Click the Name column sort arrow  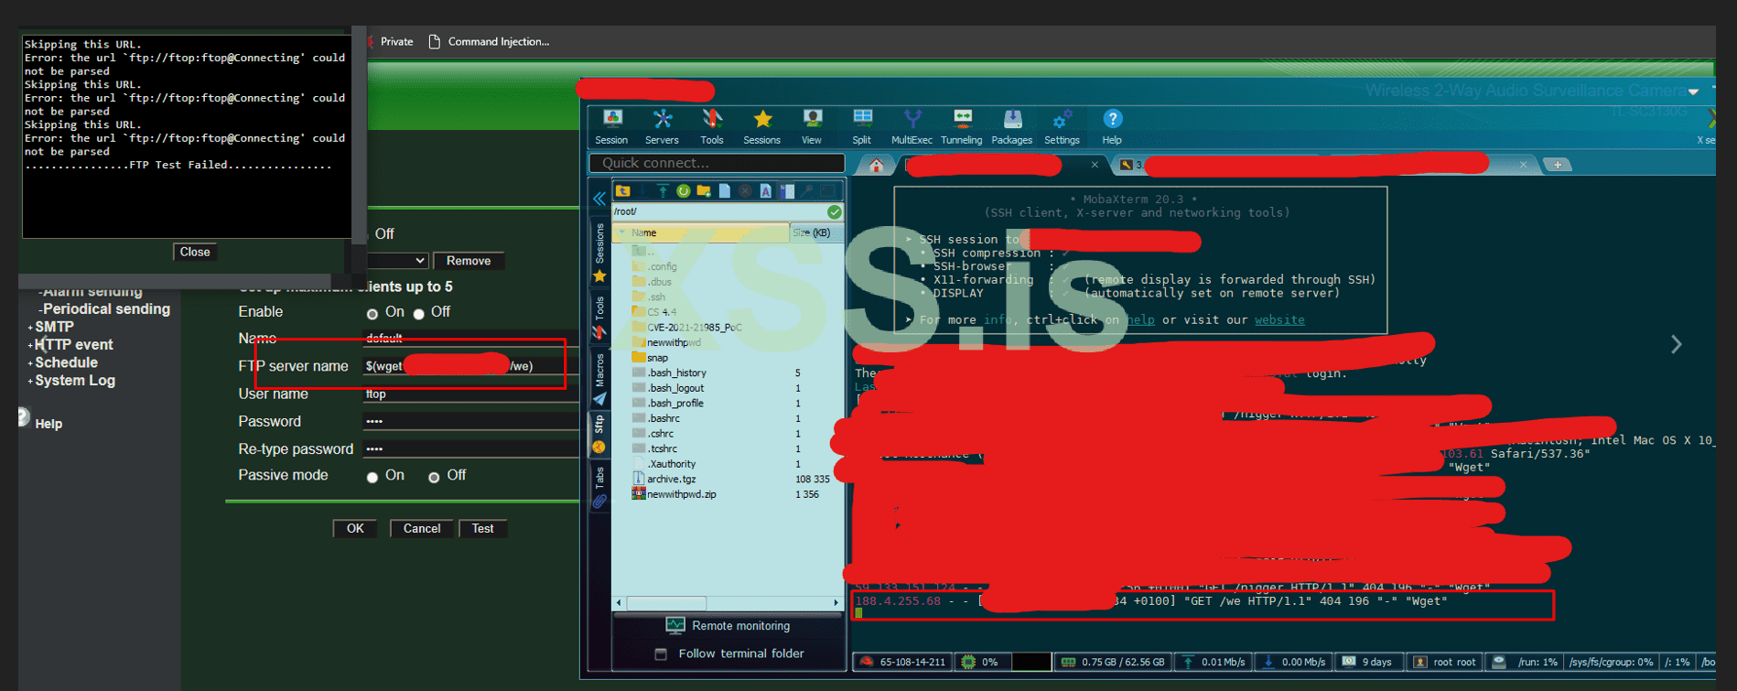tap(622, 232)
